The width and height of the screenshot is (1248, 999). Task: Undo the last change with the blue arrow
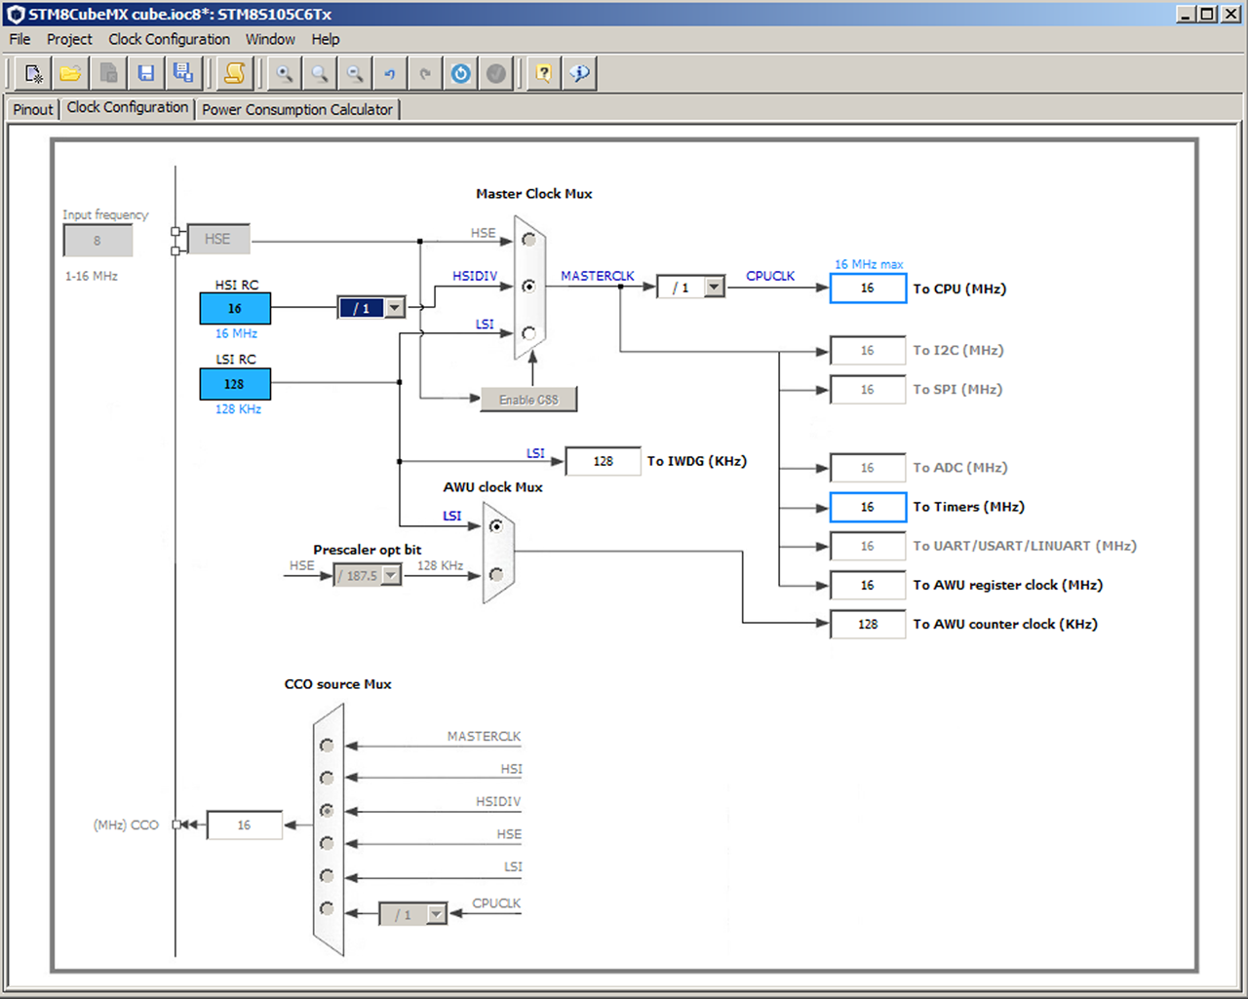coord(390,73)
